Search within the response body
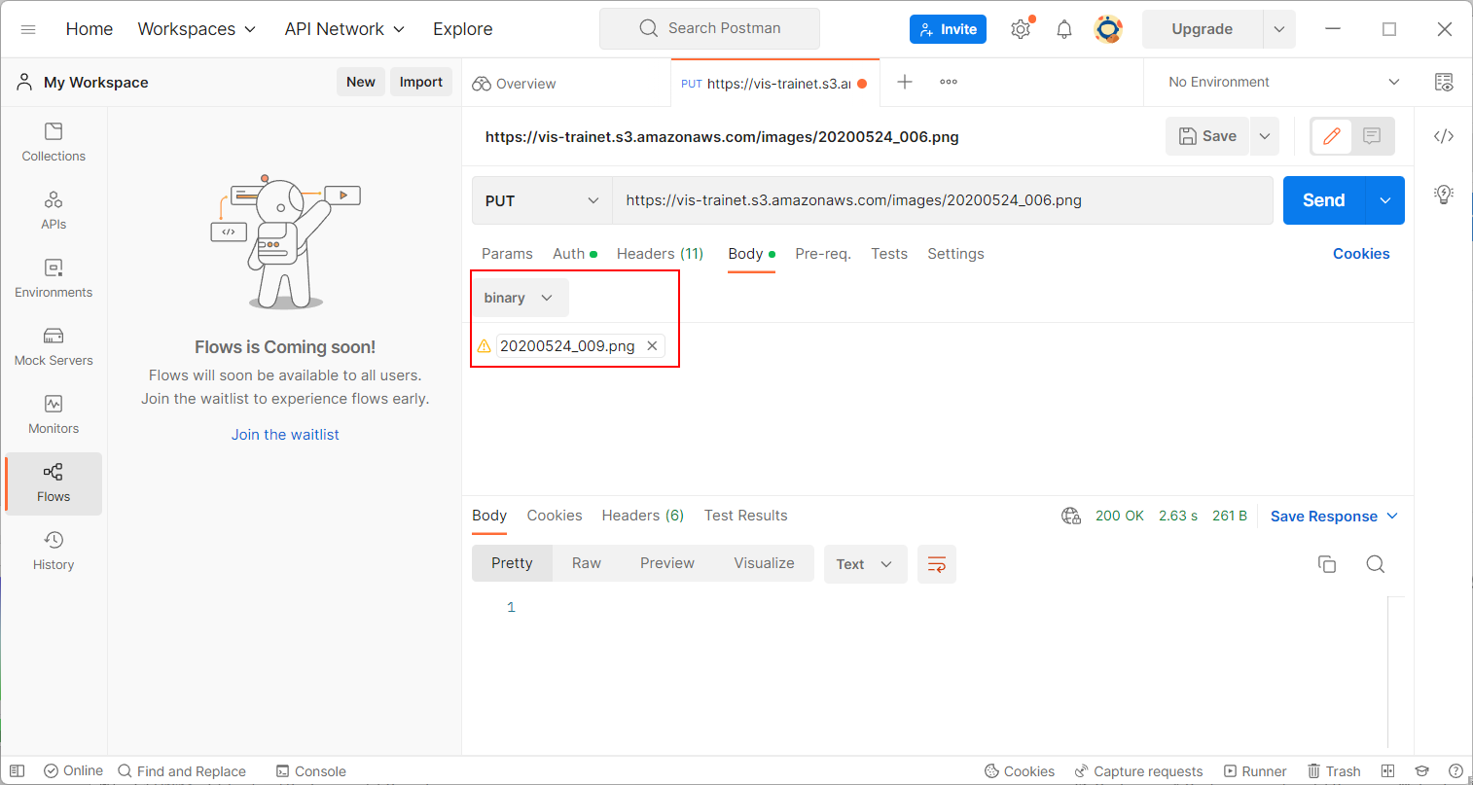 pyautogui.click(x=1376, y=564)
